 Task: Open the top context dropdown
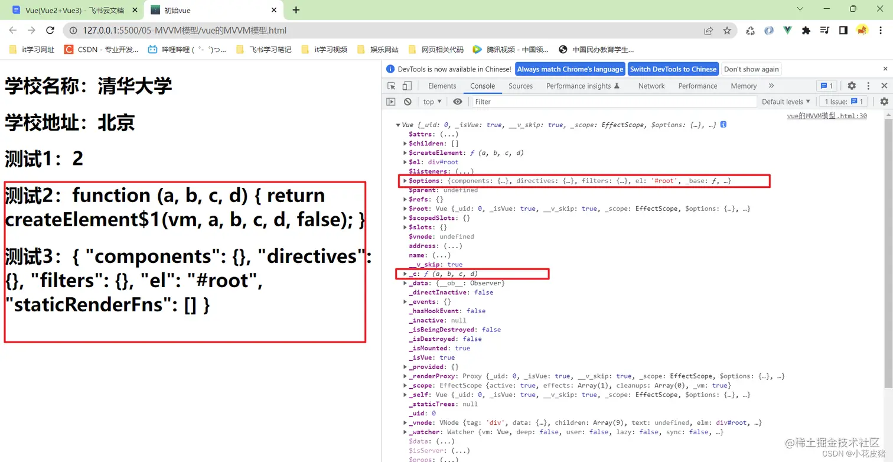pos(432,102)
